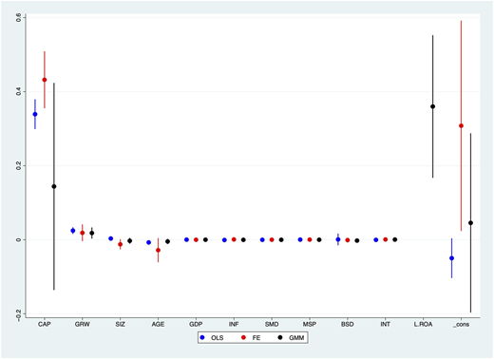Click the BSD axis label
Viewport: 494px width, 359px height.
point(348,324)
